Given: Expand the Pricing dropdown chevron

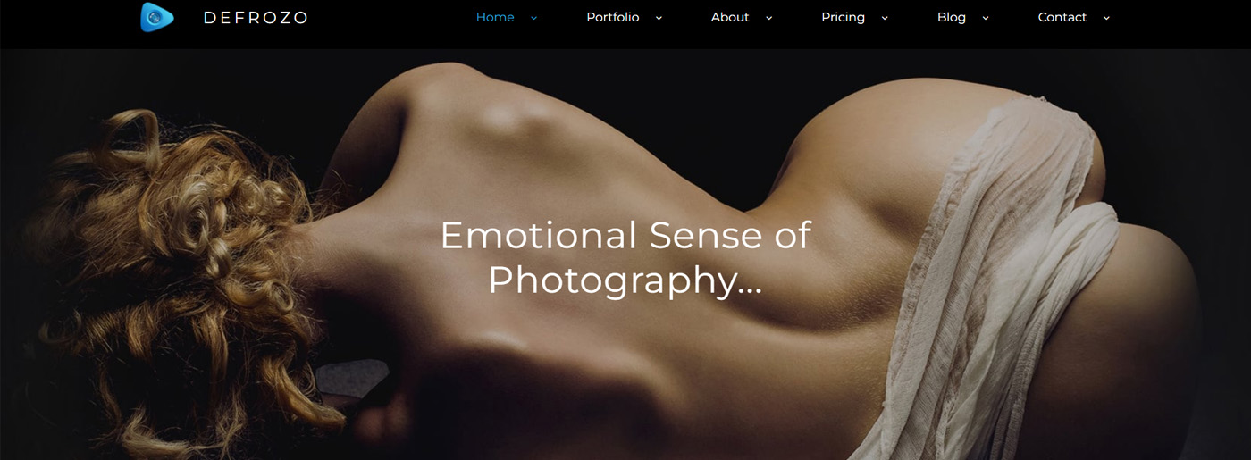Looking at the screenshot, I should pos(885,18).
